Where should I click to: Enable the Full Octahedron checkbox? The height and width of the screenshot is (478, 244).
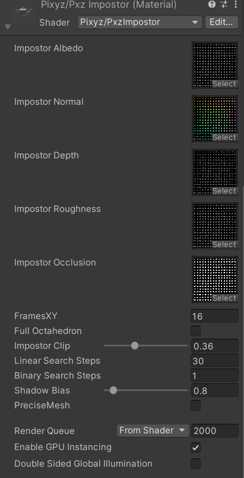pyautogui.click(x=196, y=331)
